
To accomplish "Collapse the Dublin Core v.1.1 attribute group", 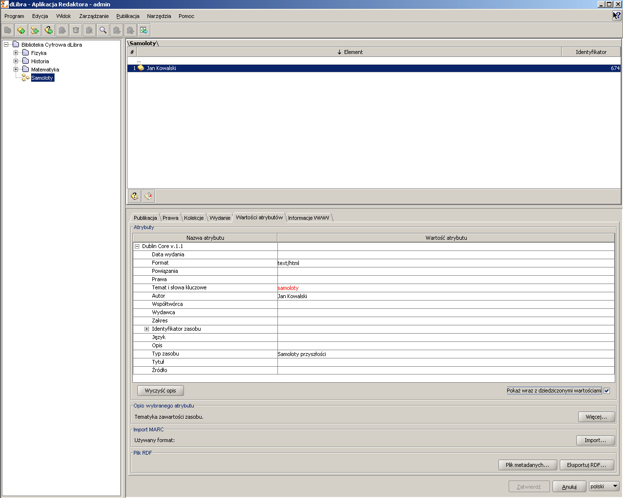I will click(x=137, y=246).
